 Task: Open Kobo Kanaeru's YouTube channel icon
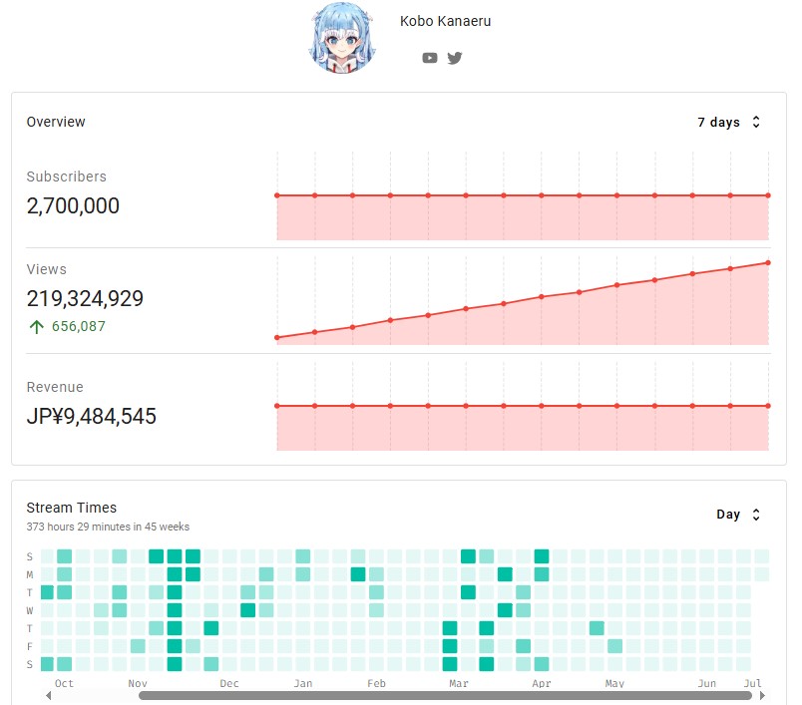tap(430, 58)
